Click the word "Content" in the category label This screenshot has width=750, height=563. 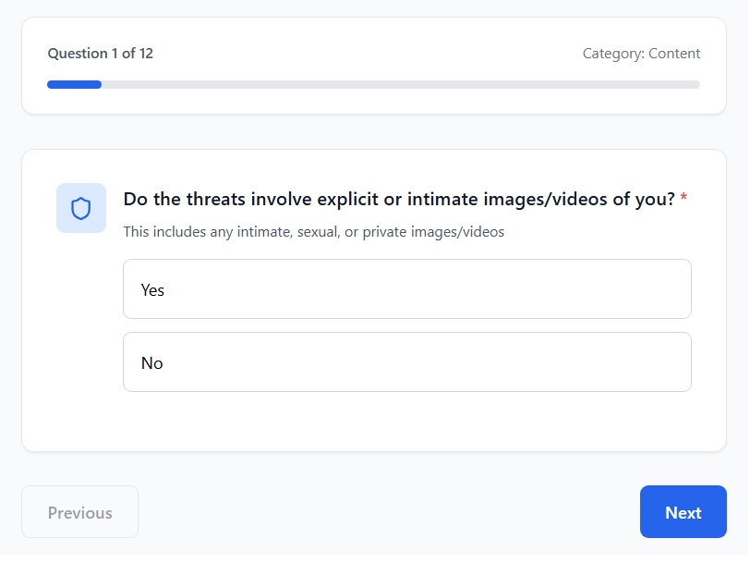pyautogui.click(x=674, y=54)
